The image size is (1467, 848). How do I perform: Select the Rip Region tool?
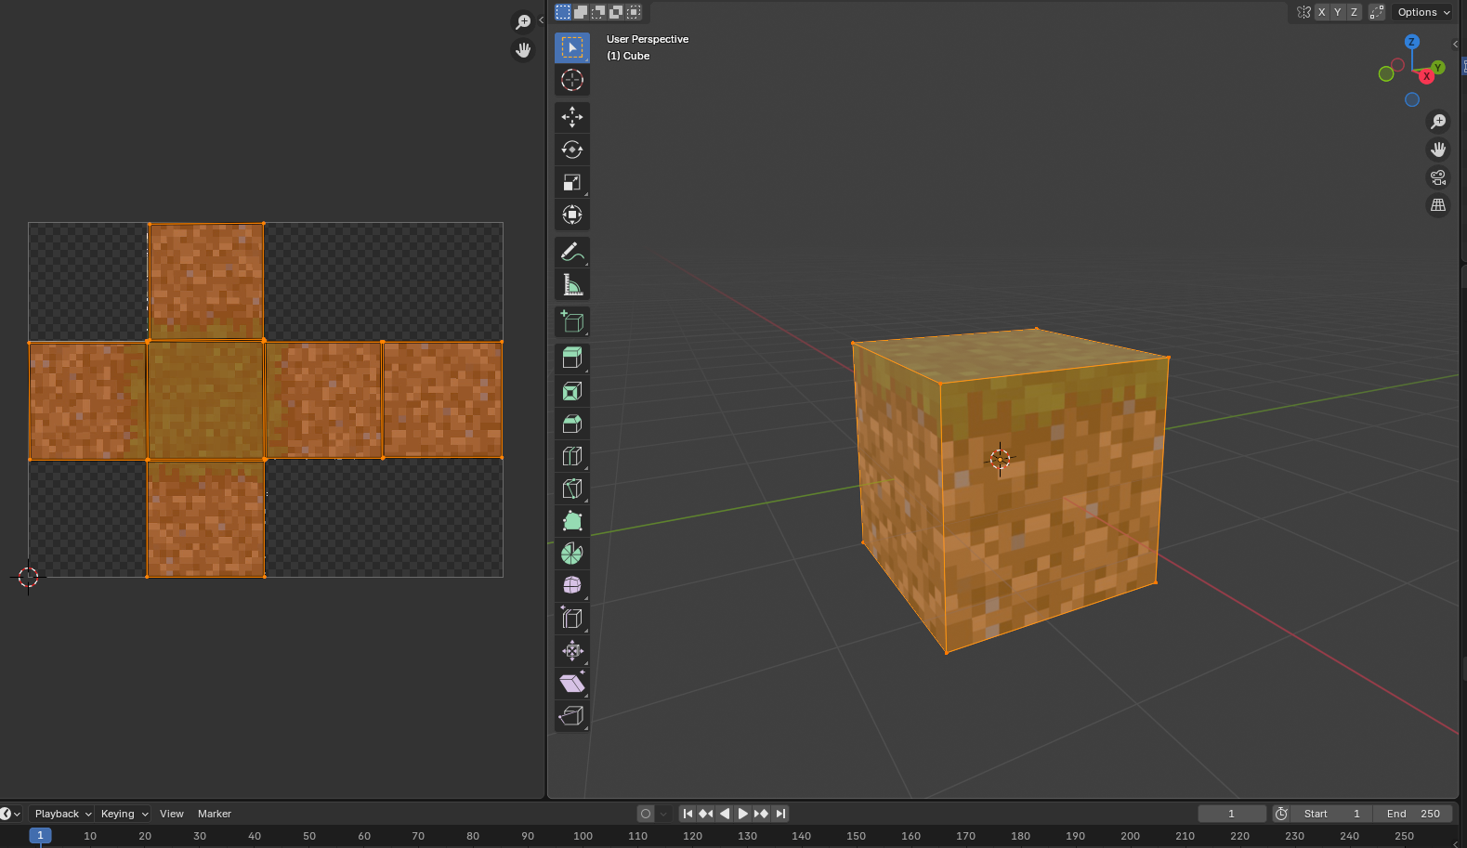click(572, 715)
